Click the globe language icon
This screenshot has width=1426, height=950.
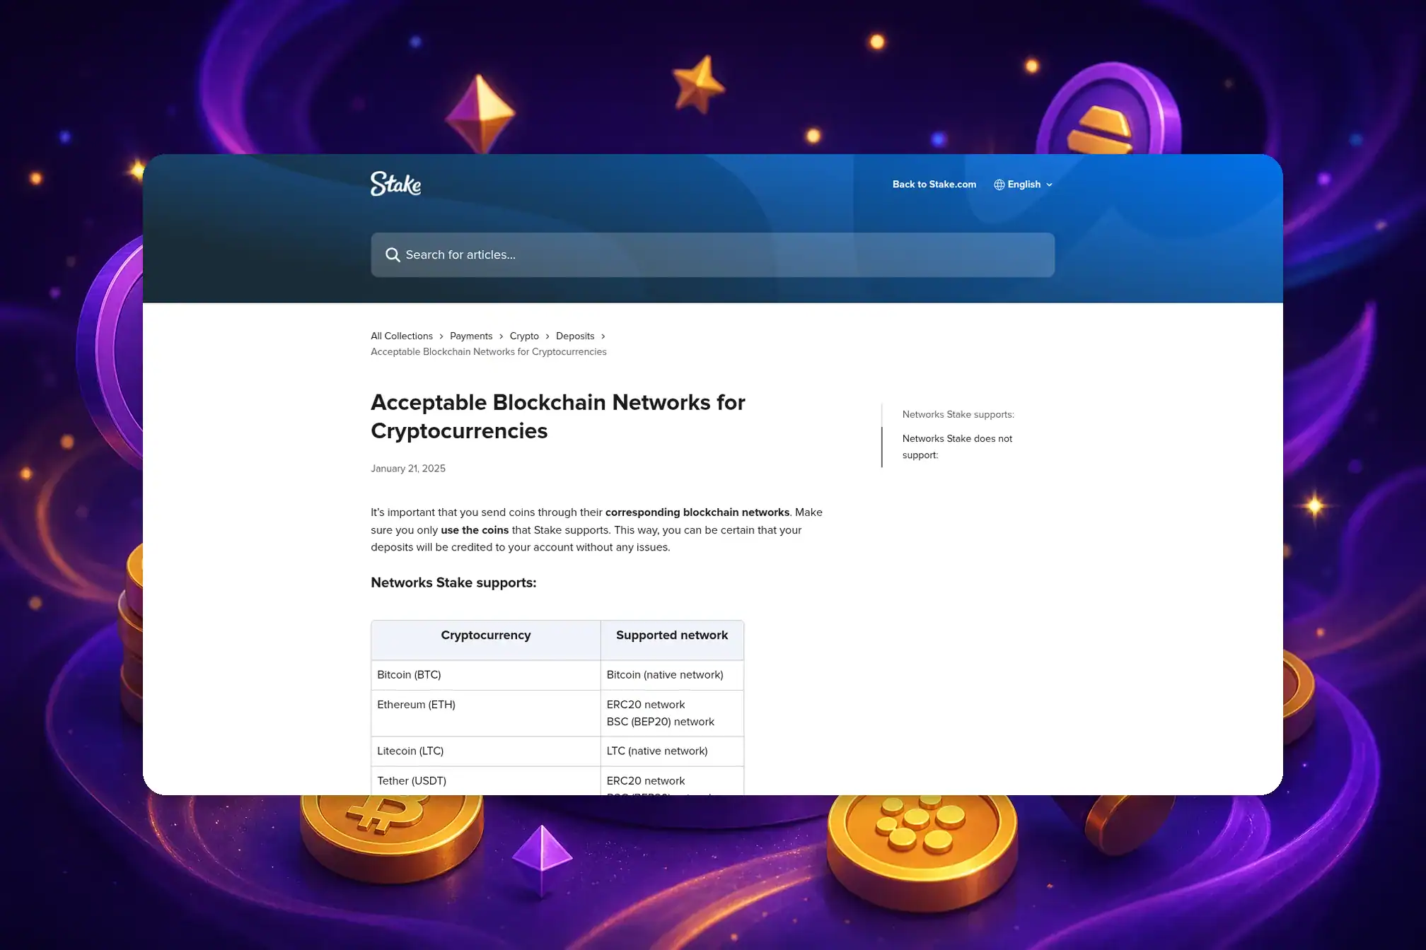[999, 184]
